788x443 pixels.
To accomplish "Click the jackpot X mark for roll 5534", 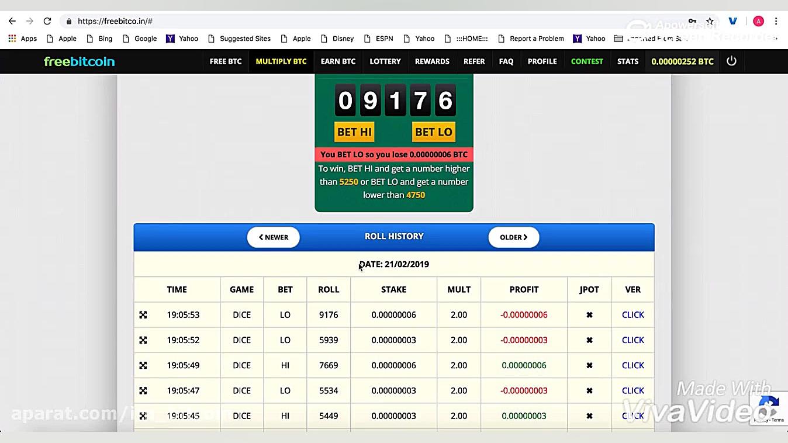I will pyautogui.click(x=589, y=390).
